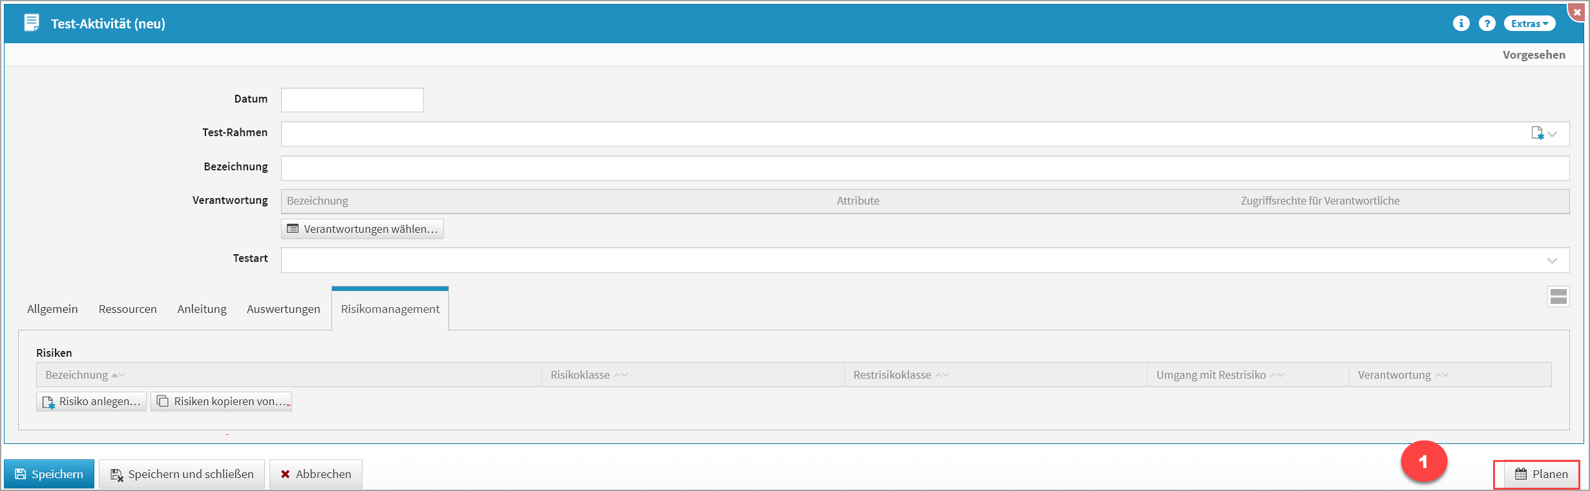Close the Test-Aktivität dialog
Viewport: 1590px width, 491px height.
(x=1577, y=12)
